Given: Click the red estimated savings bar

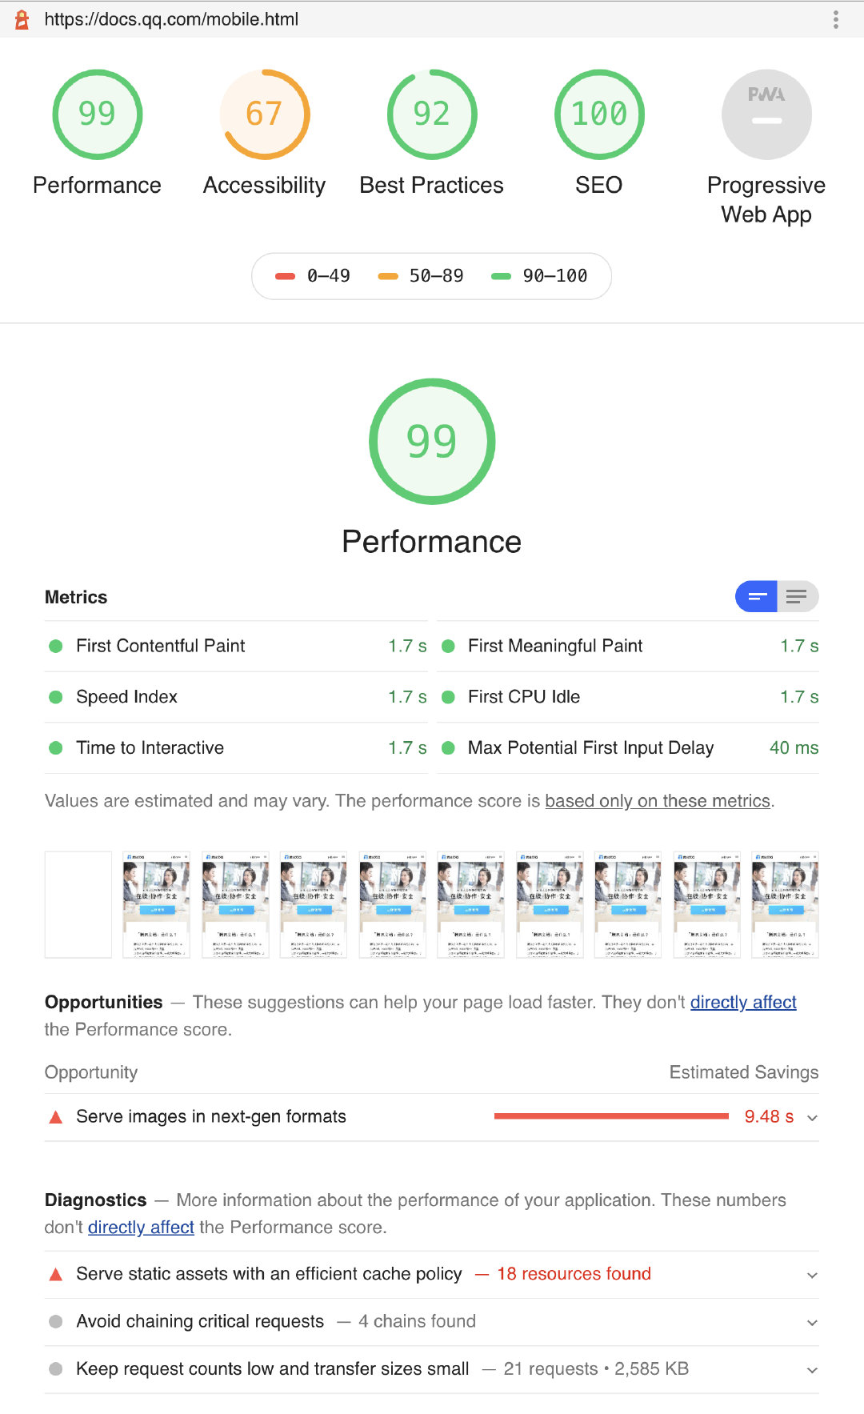Looking at the screenshot, I should [611, 1116].
